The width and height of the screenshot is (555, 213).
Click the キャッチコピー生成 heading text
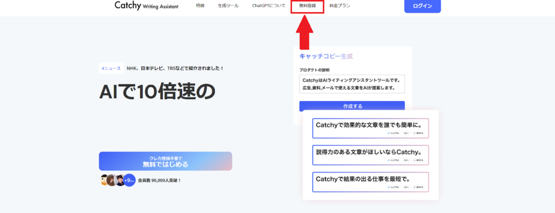pos(326,56)
